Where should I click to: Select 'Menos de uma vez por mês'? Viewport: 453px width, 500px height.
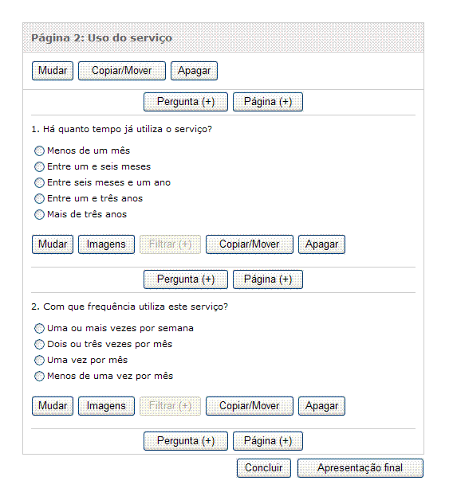39,377
